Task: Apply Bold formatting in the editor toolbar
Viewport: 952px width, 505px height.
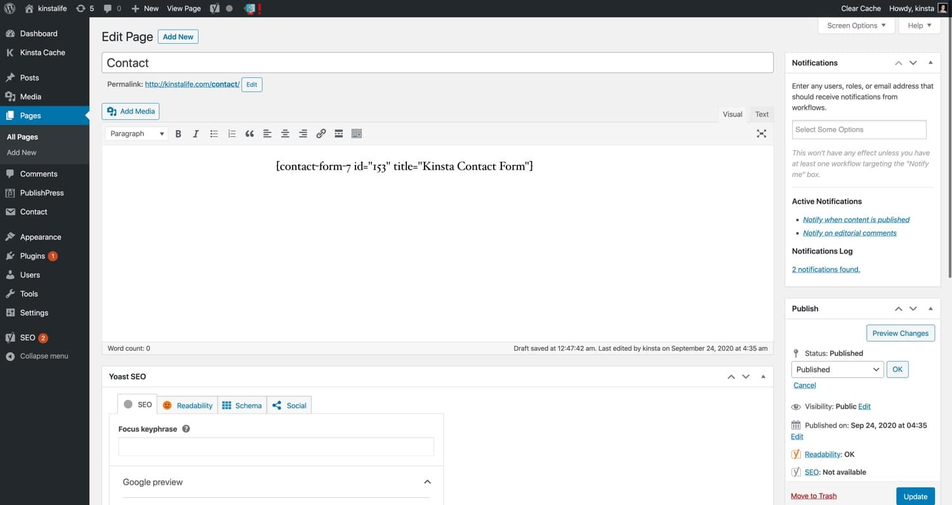Action: pyautogui.click(x=178, y=133)
